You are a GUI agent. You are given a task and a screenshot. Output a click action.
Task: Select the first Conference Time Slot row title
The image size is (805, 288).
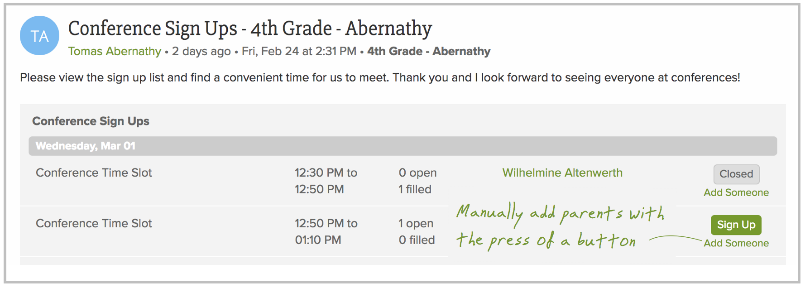(94, 173)
